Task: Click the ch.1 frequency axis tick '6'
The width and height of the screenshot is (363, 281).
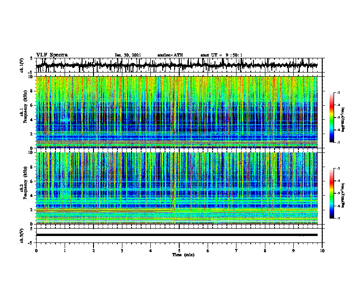Action: (x=32, y=106)
